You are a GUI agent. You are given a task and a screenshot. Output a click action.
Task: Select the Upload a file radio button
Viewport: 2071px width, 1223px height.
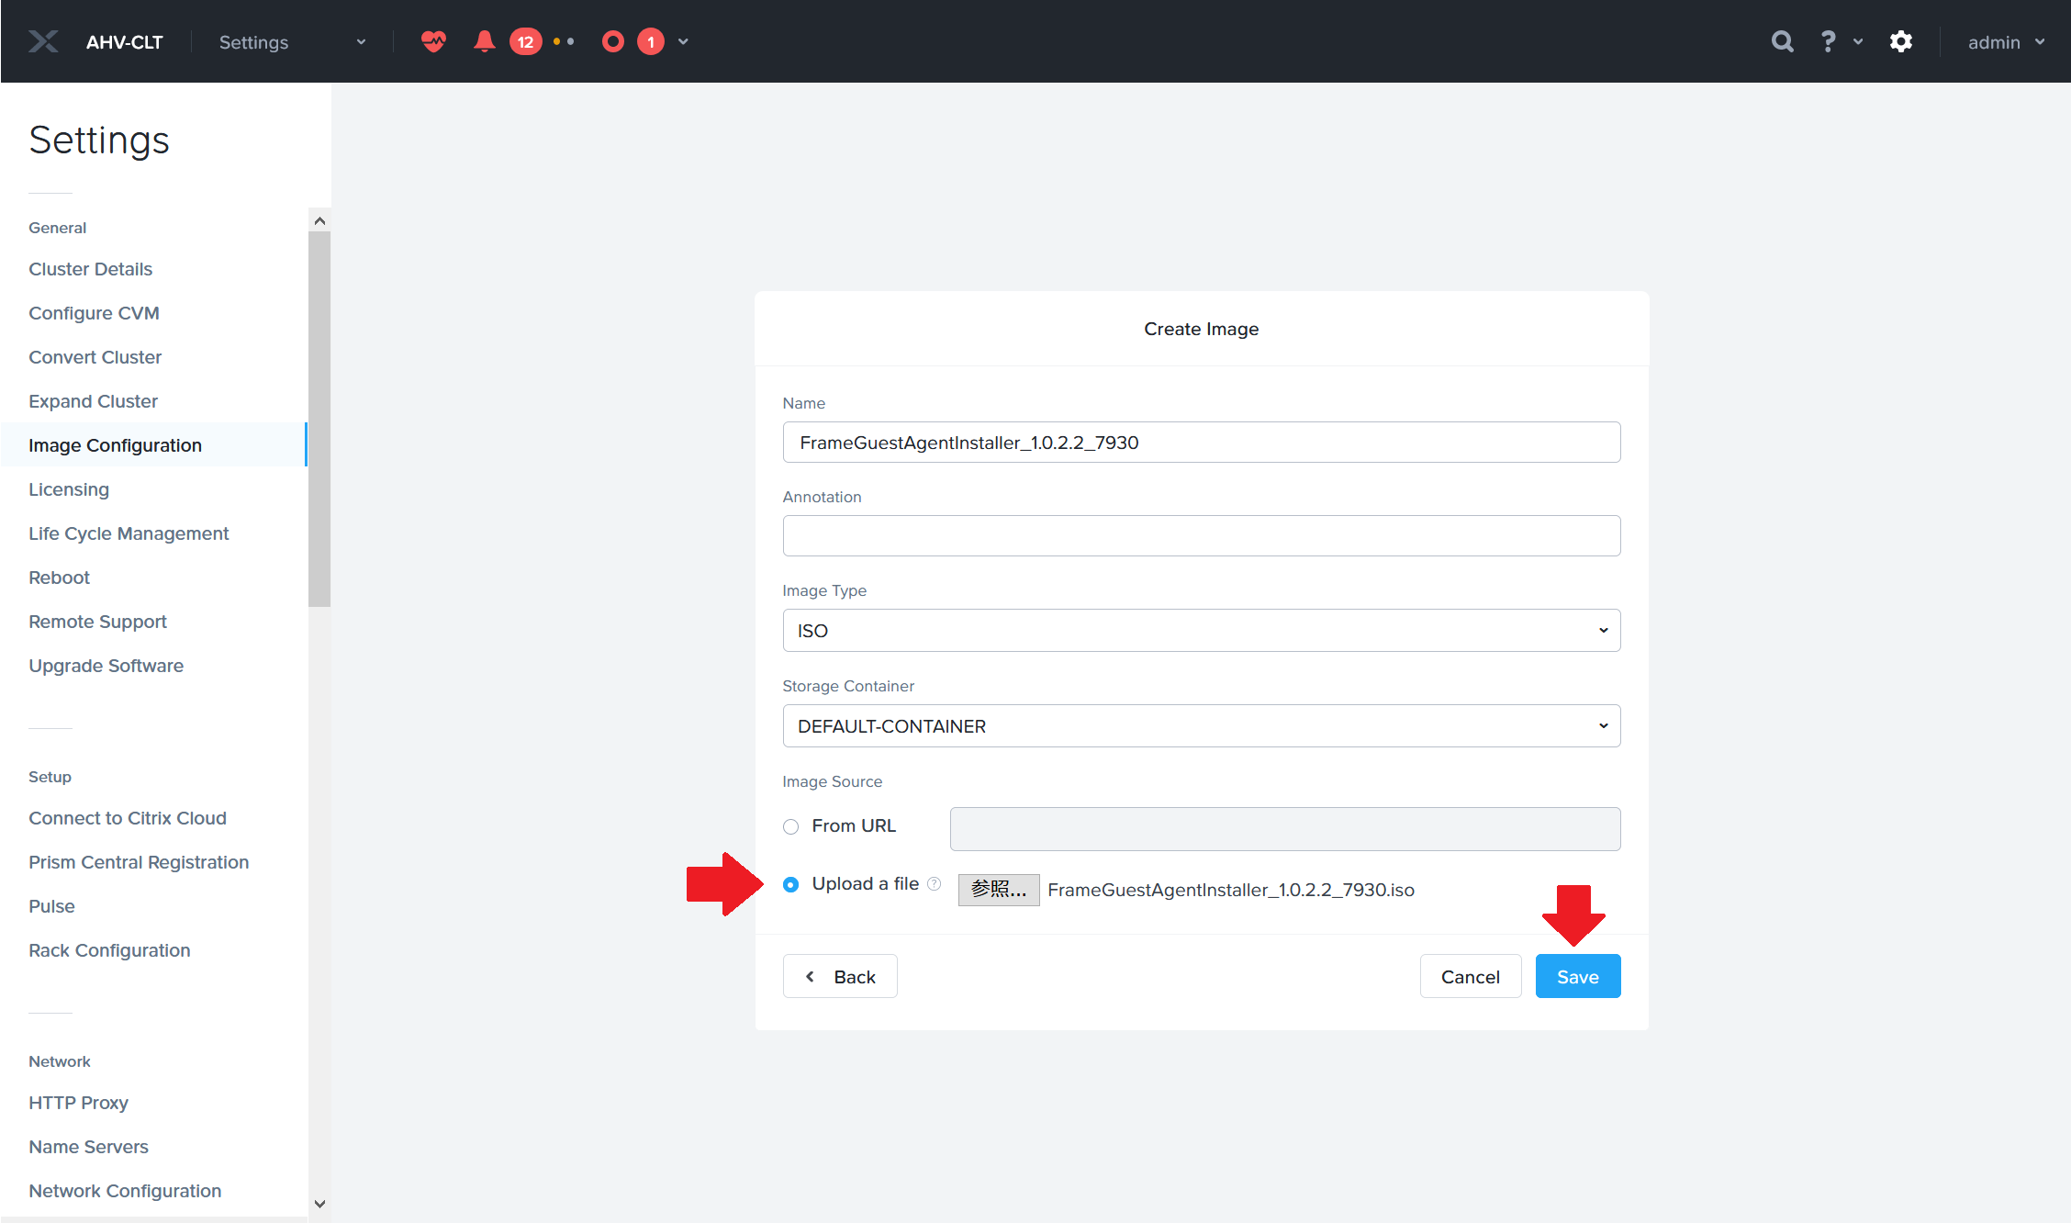click(790, 884)
